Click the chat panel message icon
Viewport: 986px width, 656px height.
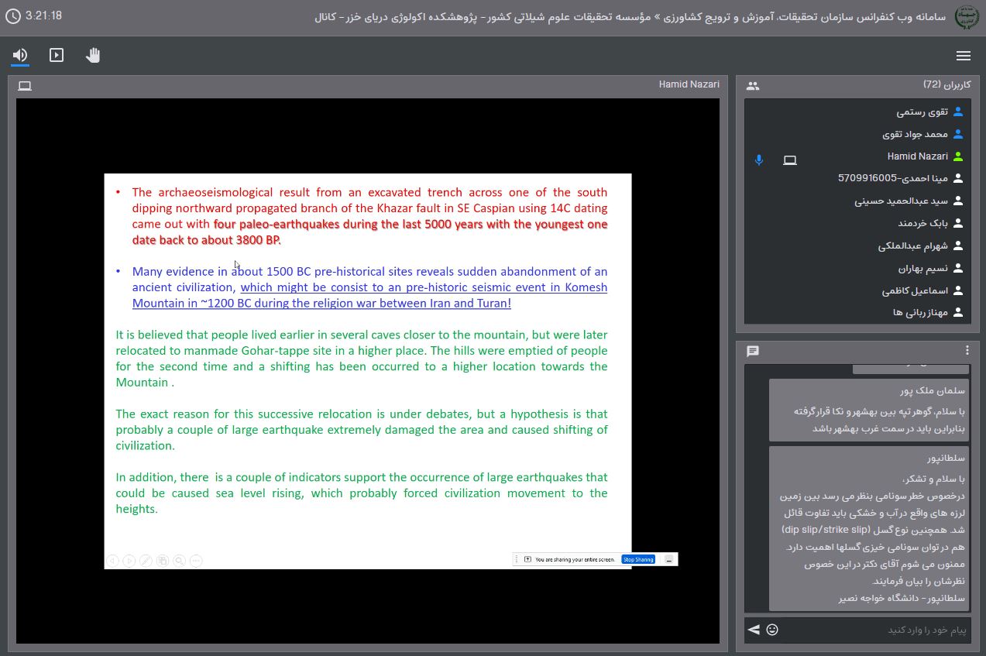(x=753, y=351)
